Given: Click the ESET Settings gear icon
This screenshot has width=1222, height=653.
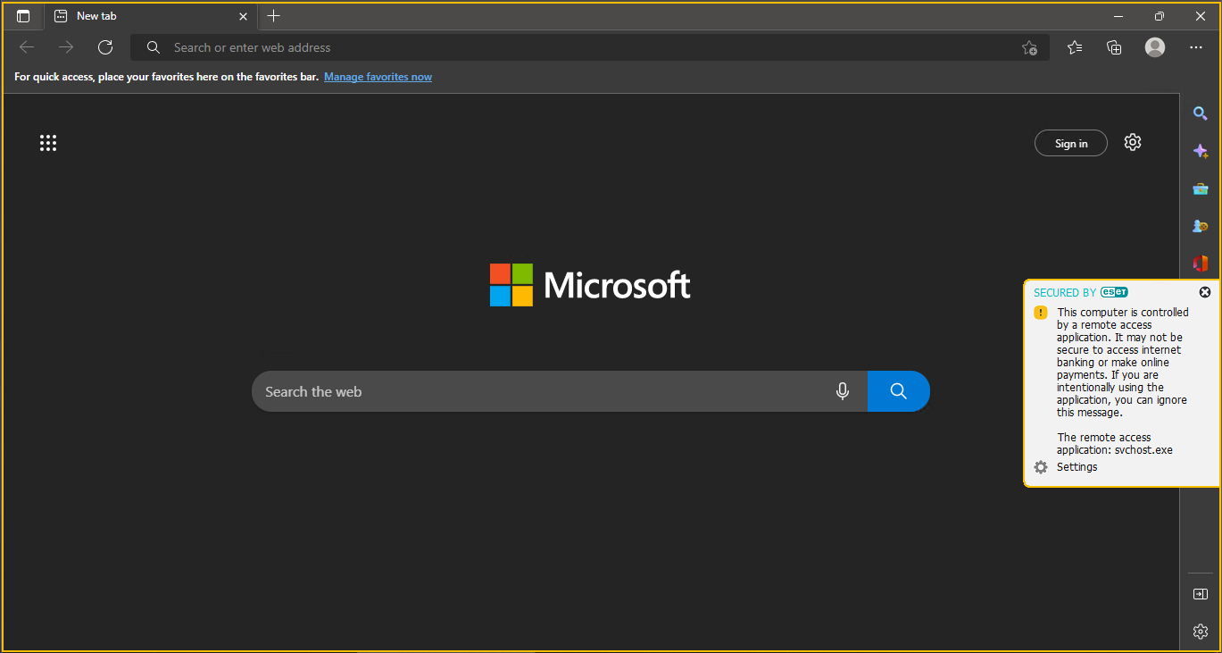Looking at the screenshot, I should pos(1041,467).
